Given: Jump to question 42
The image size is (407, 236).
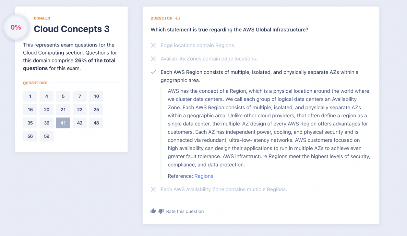Looking at the screenshot, I should [x=80, y=123].
